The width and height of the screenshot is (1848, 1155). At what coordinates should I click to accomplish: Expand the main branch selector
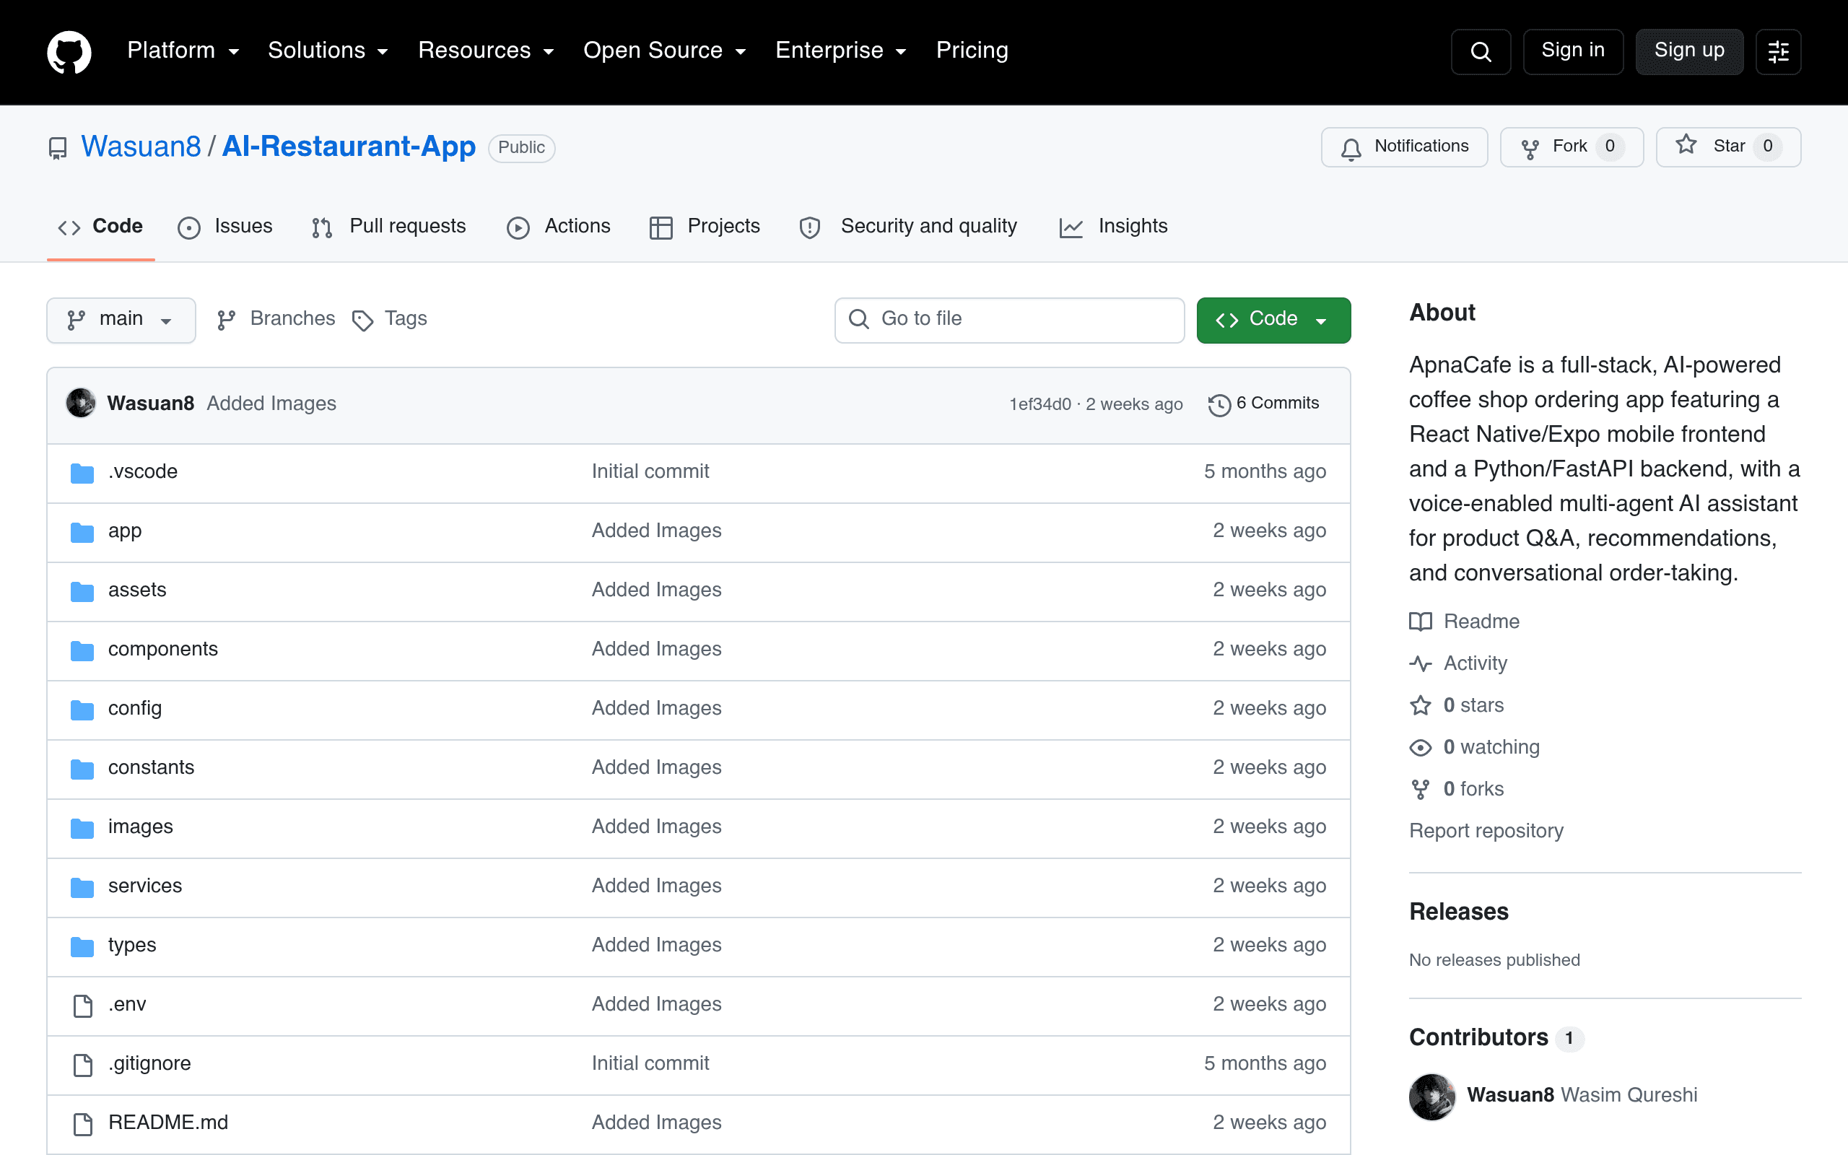click(121, 320)
